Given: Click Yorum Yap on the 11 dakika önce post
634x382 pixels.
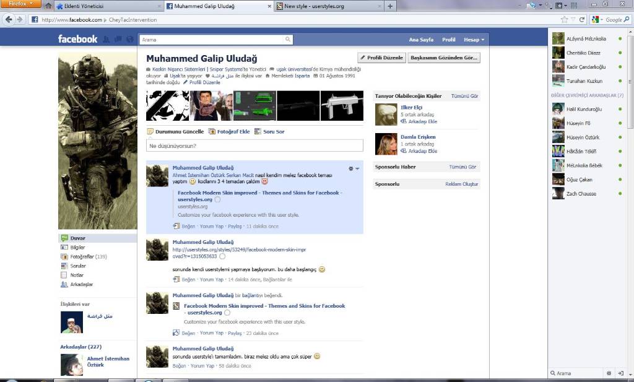Looking at the screenshot, I should [x=212, y=227].
